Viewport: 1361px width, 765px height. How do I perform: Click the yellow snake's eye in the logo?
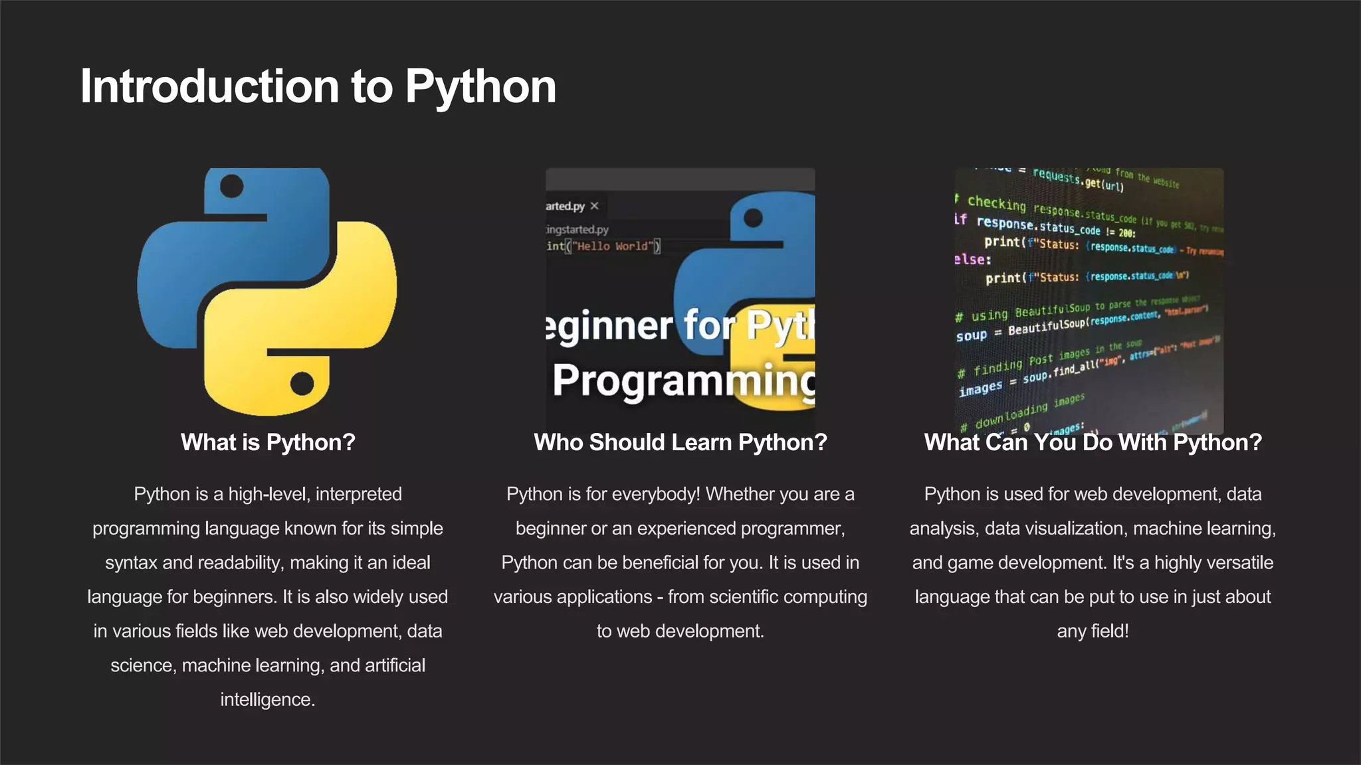pos(302,383)
